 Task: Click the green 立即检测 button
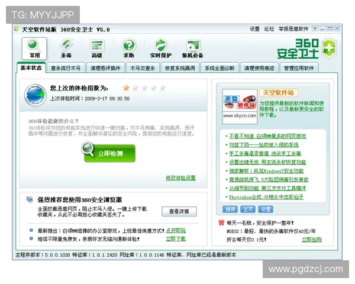[110, 153]
